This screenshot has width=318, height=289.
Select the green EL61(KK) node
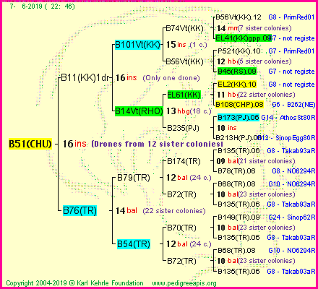coord(184,95)
